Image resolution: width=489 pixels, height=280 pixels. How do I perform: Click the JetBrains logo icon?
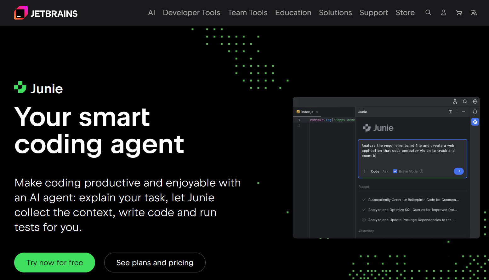tap(21, 13)
